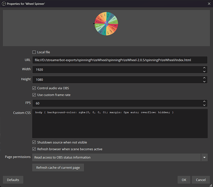
Task: Increase FPS using the up arrow
Action: 204,101
